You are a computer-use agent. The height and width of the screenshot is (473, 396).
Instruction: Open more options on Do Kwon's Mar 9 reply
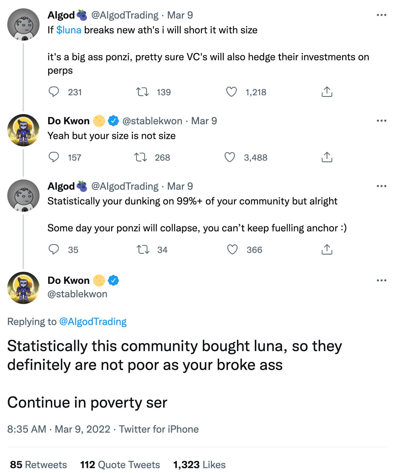pyautogui.click(x=381, y=121)
